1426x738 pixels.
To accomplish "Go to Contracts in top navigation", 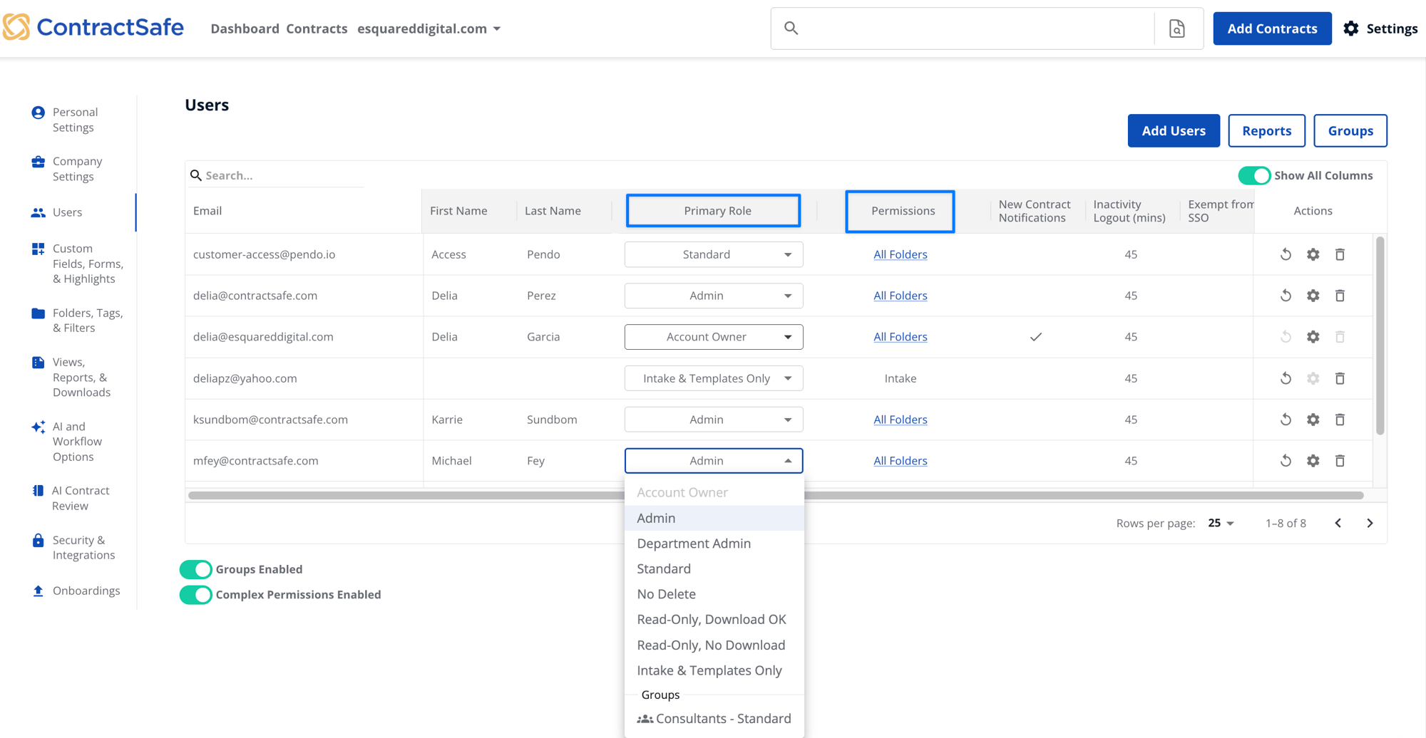I will pyautogui.click(x=317, y=28).
